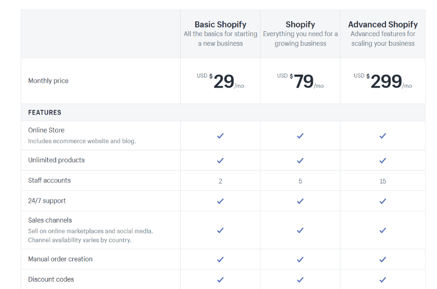Image resolution: width=437 pixels, height=289 pixels.
Task: Click the FEATURES section header
Action: pyautogui.click(x=44, y=113)
